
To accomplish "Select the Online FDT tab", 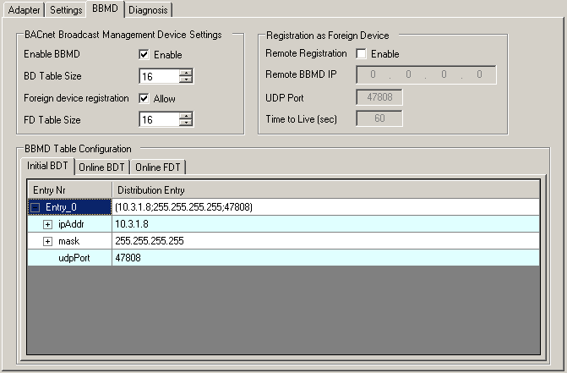I will (x=158, y=167).
